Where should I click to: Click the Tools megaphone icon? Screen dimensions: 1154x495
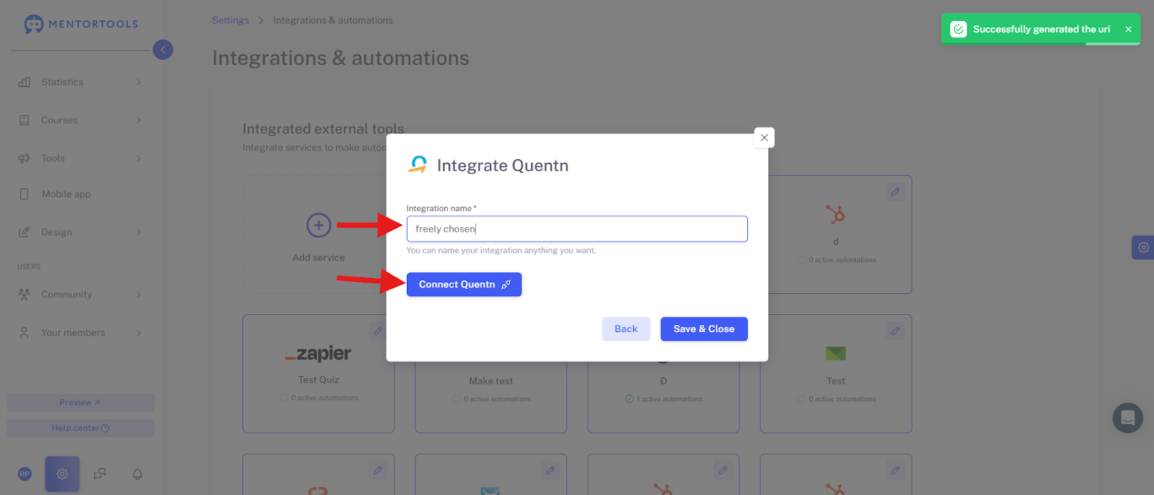(x=25, y=159)
